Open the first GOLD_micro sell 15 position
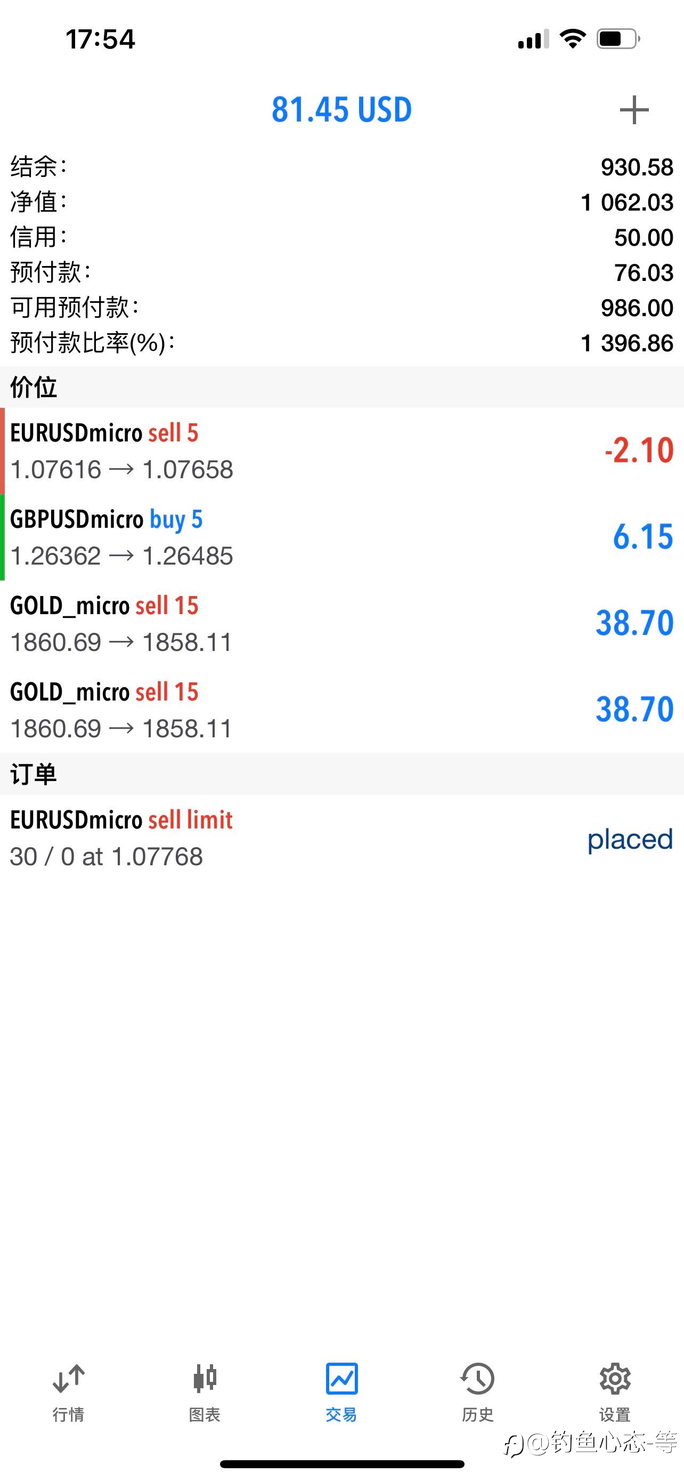Image resolution: width=684 pixels, height=1481 pixels. (341, 623)
